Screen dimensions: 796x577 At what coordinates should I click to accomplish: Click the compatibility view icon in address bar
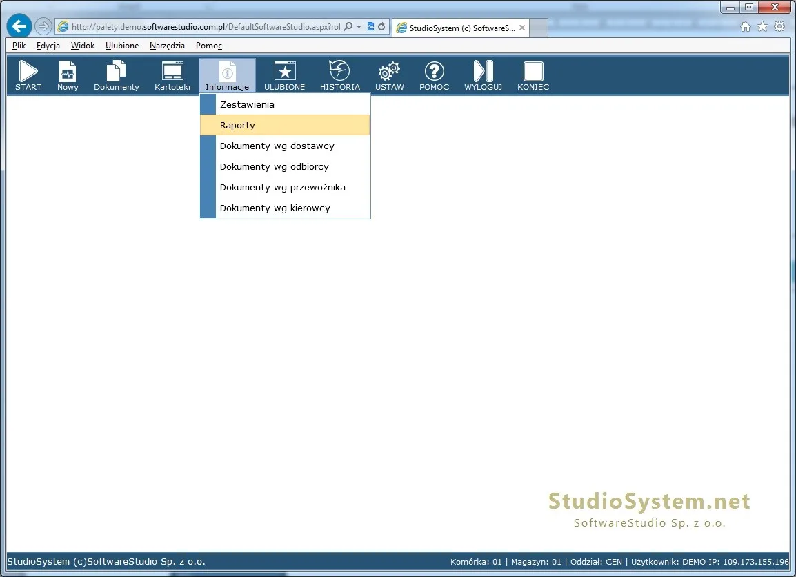point(370,26)
